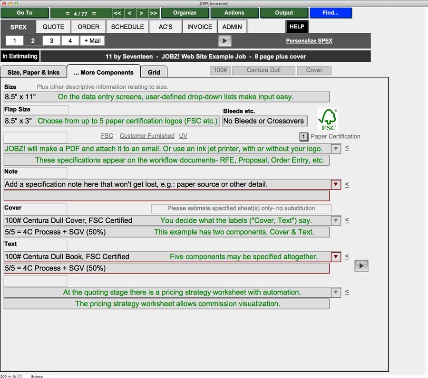Open the dropdown on the pricing strategy row

336,292
